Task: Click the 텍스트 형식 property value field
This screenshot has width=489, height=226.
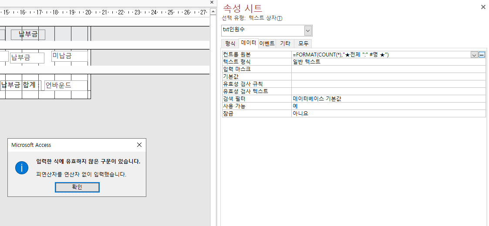Action: tap(388, 62)
